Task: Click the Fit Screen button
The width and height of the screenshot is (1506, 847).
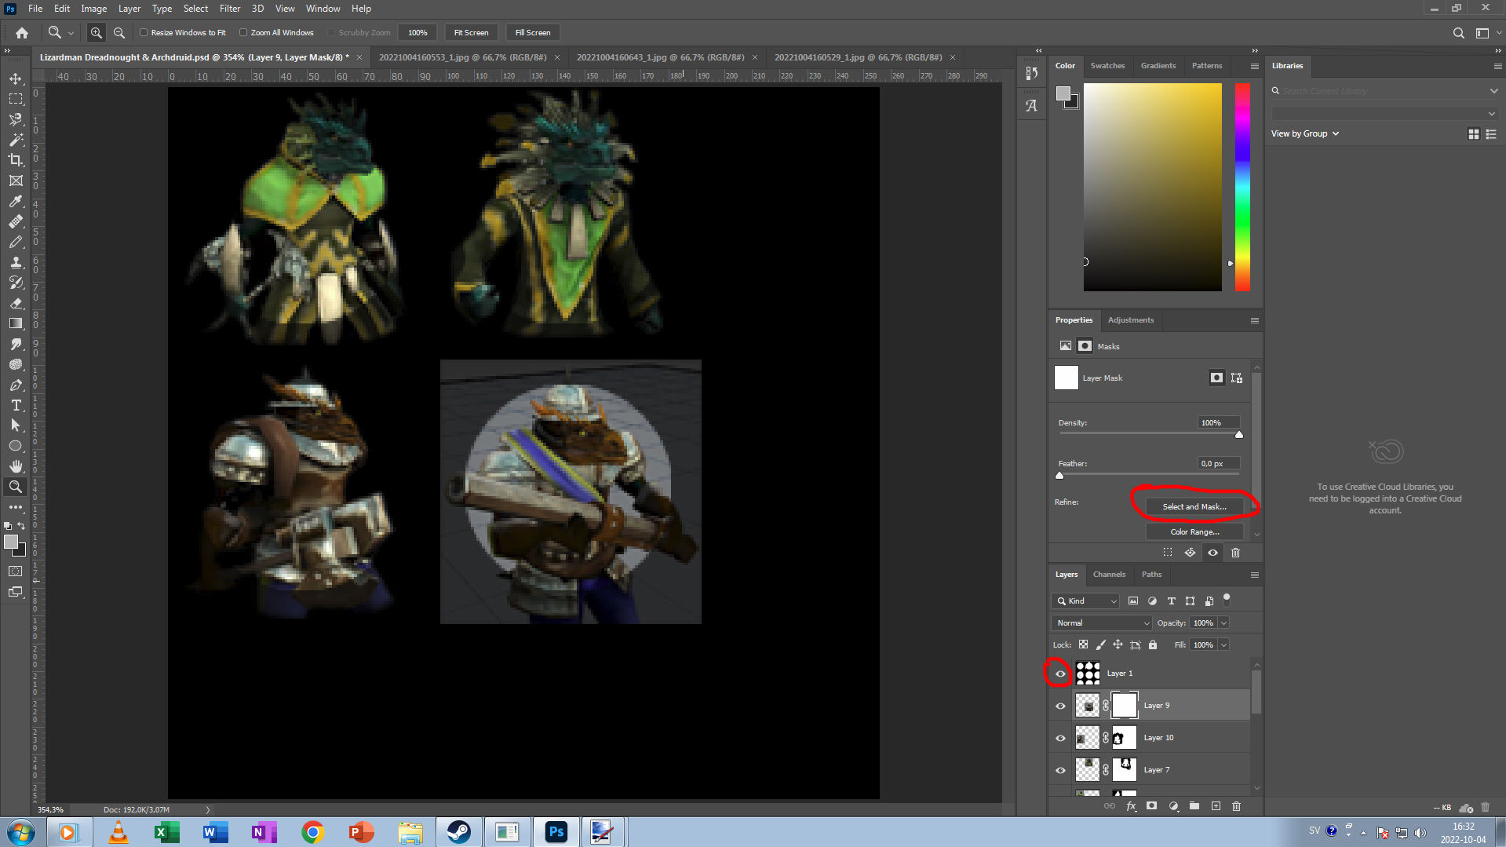Action: [471, 33]
